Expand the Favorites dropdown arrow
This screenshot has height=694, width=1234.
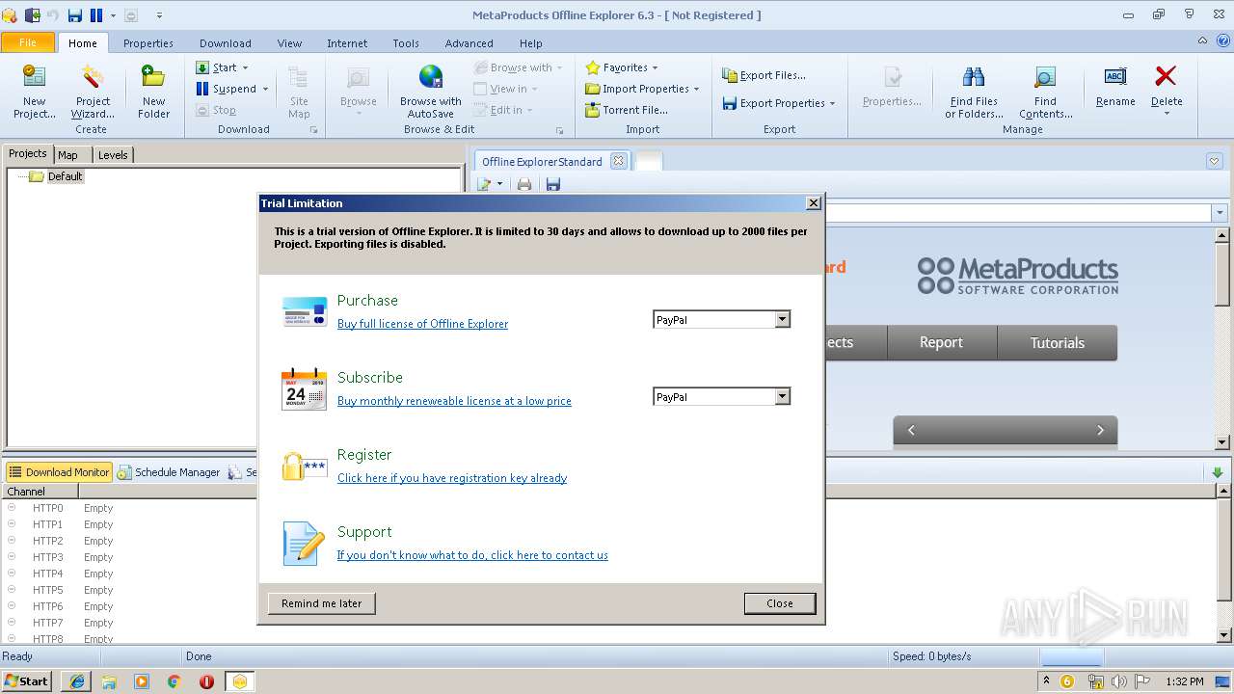click(x=655, y=67)
